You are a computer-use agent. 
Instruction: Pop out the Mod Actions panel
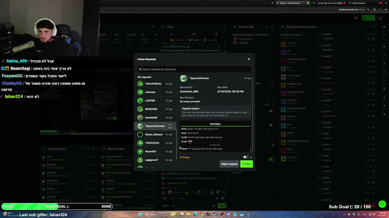coord(153,149)
